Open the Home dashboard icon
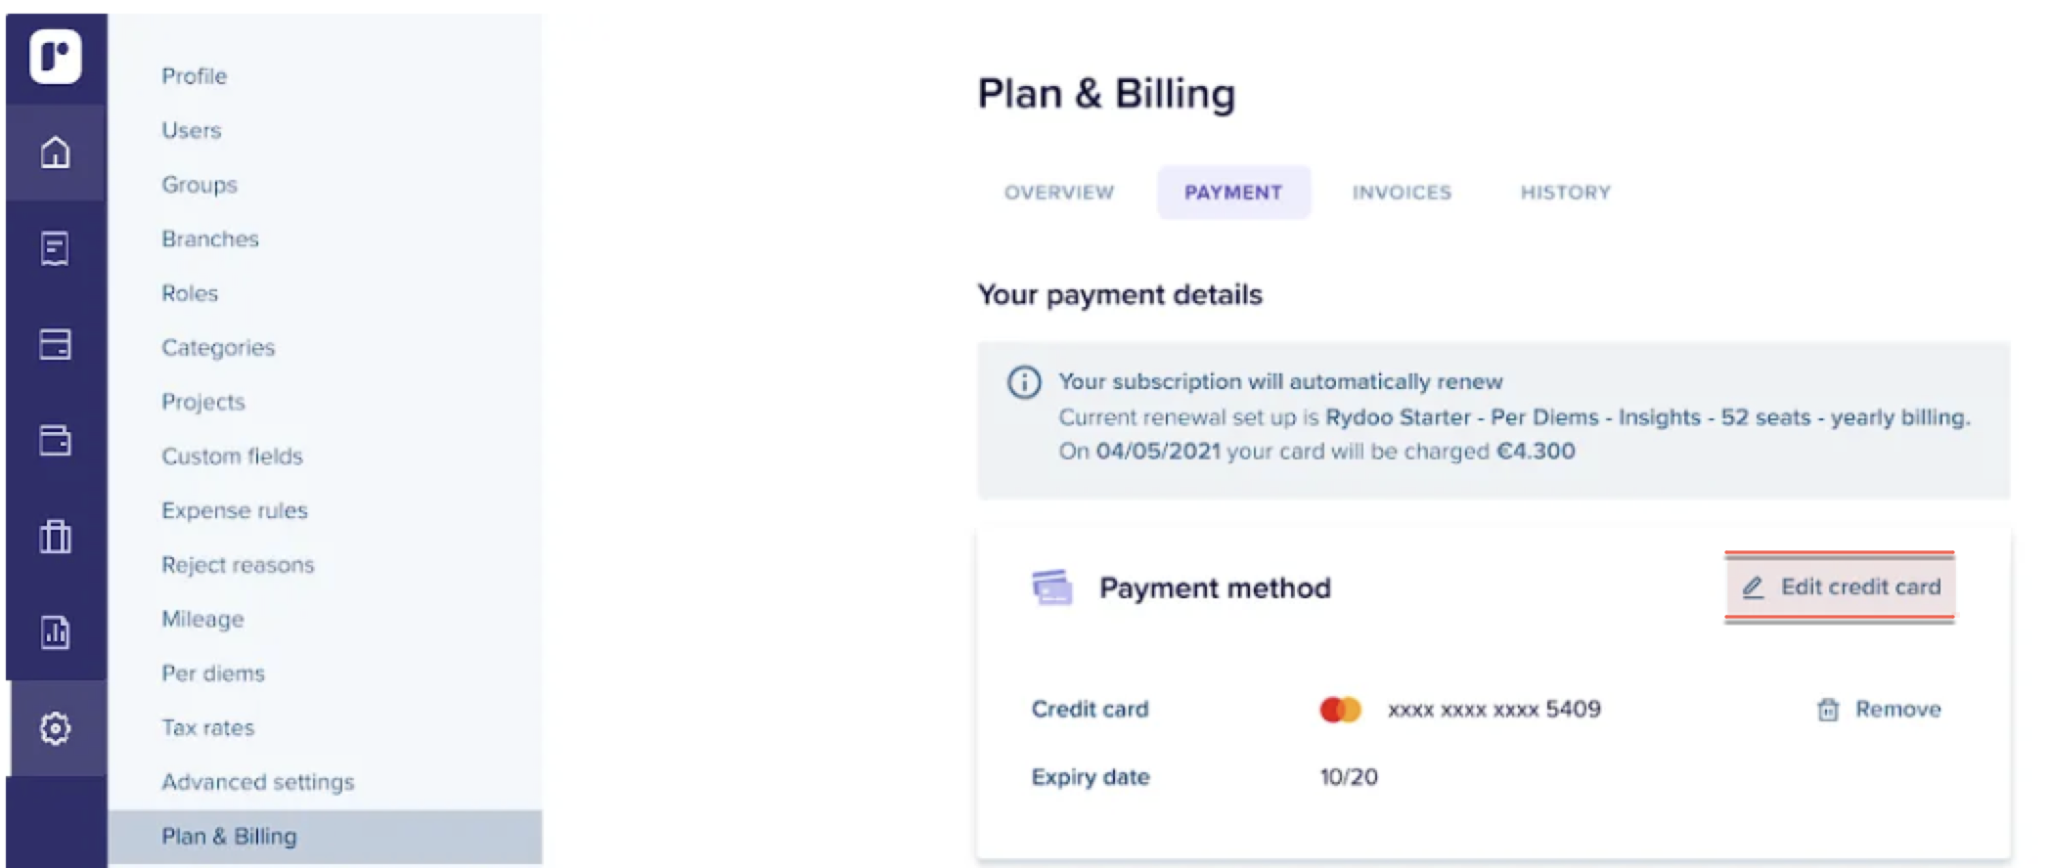This screenshot has width=2050, height=868. [x=55, y=152]
